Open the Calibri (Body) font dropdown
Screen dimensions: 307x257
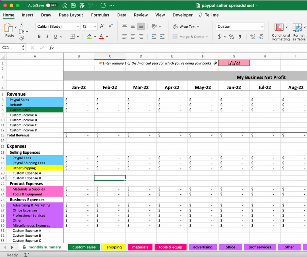[x=58, y=27]
